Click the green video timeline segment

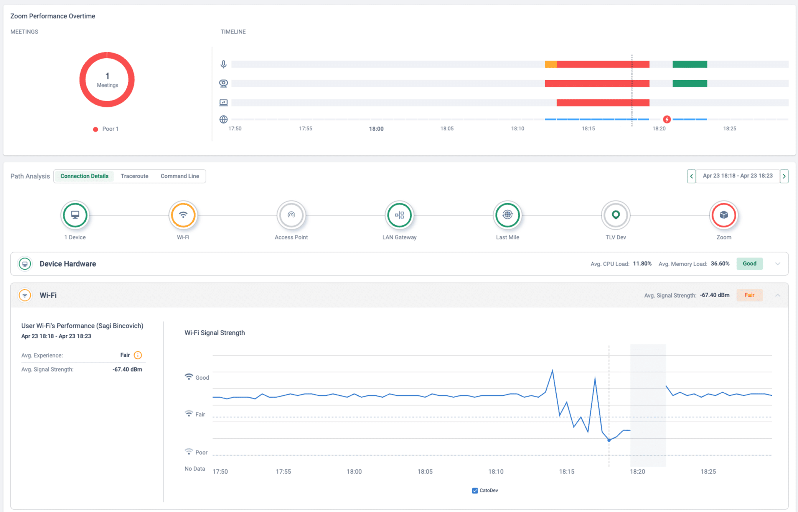(690, 83)
